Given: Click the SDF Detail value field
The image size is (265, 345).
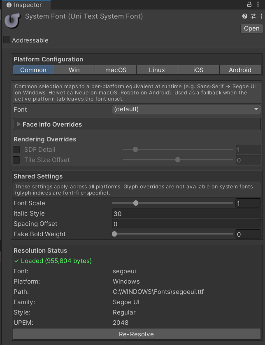Looking at the screenshot, I should pyautogui.click(x=248, y=150).
